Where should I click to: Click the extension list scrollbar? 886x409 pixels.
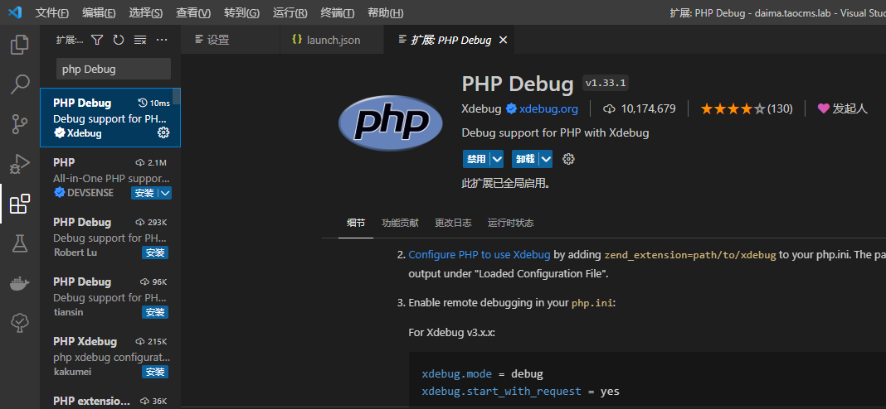177,97
